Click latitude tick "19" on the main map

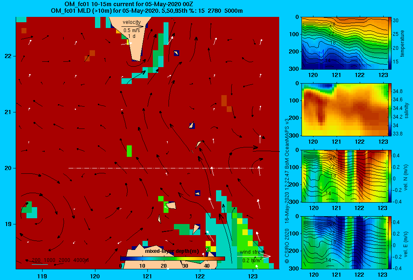(x=8, y=224)
